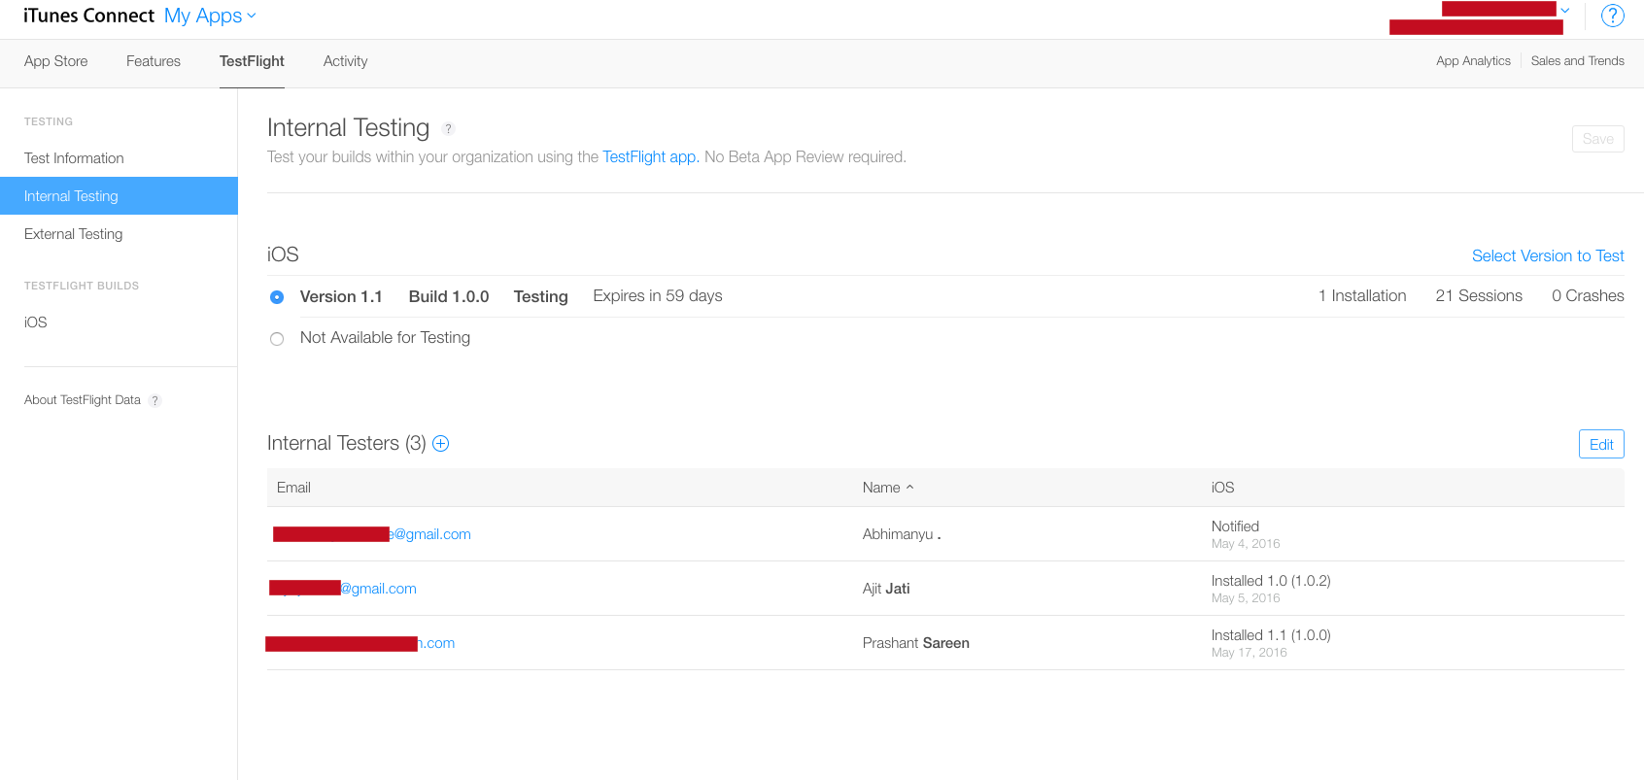Follow the Select Version to Test link
The height and width of the screenshot is (780, 1644).
pyautogui.click(x=1548, y=255)
